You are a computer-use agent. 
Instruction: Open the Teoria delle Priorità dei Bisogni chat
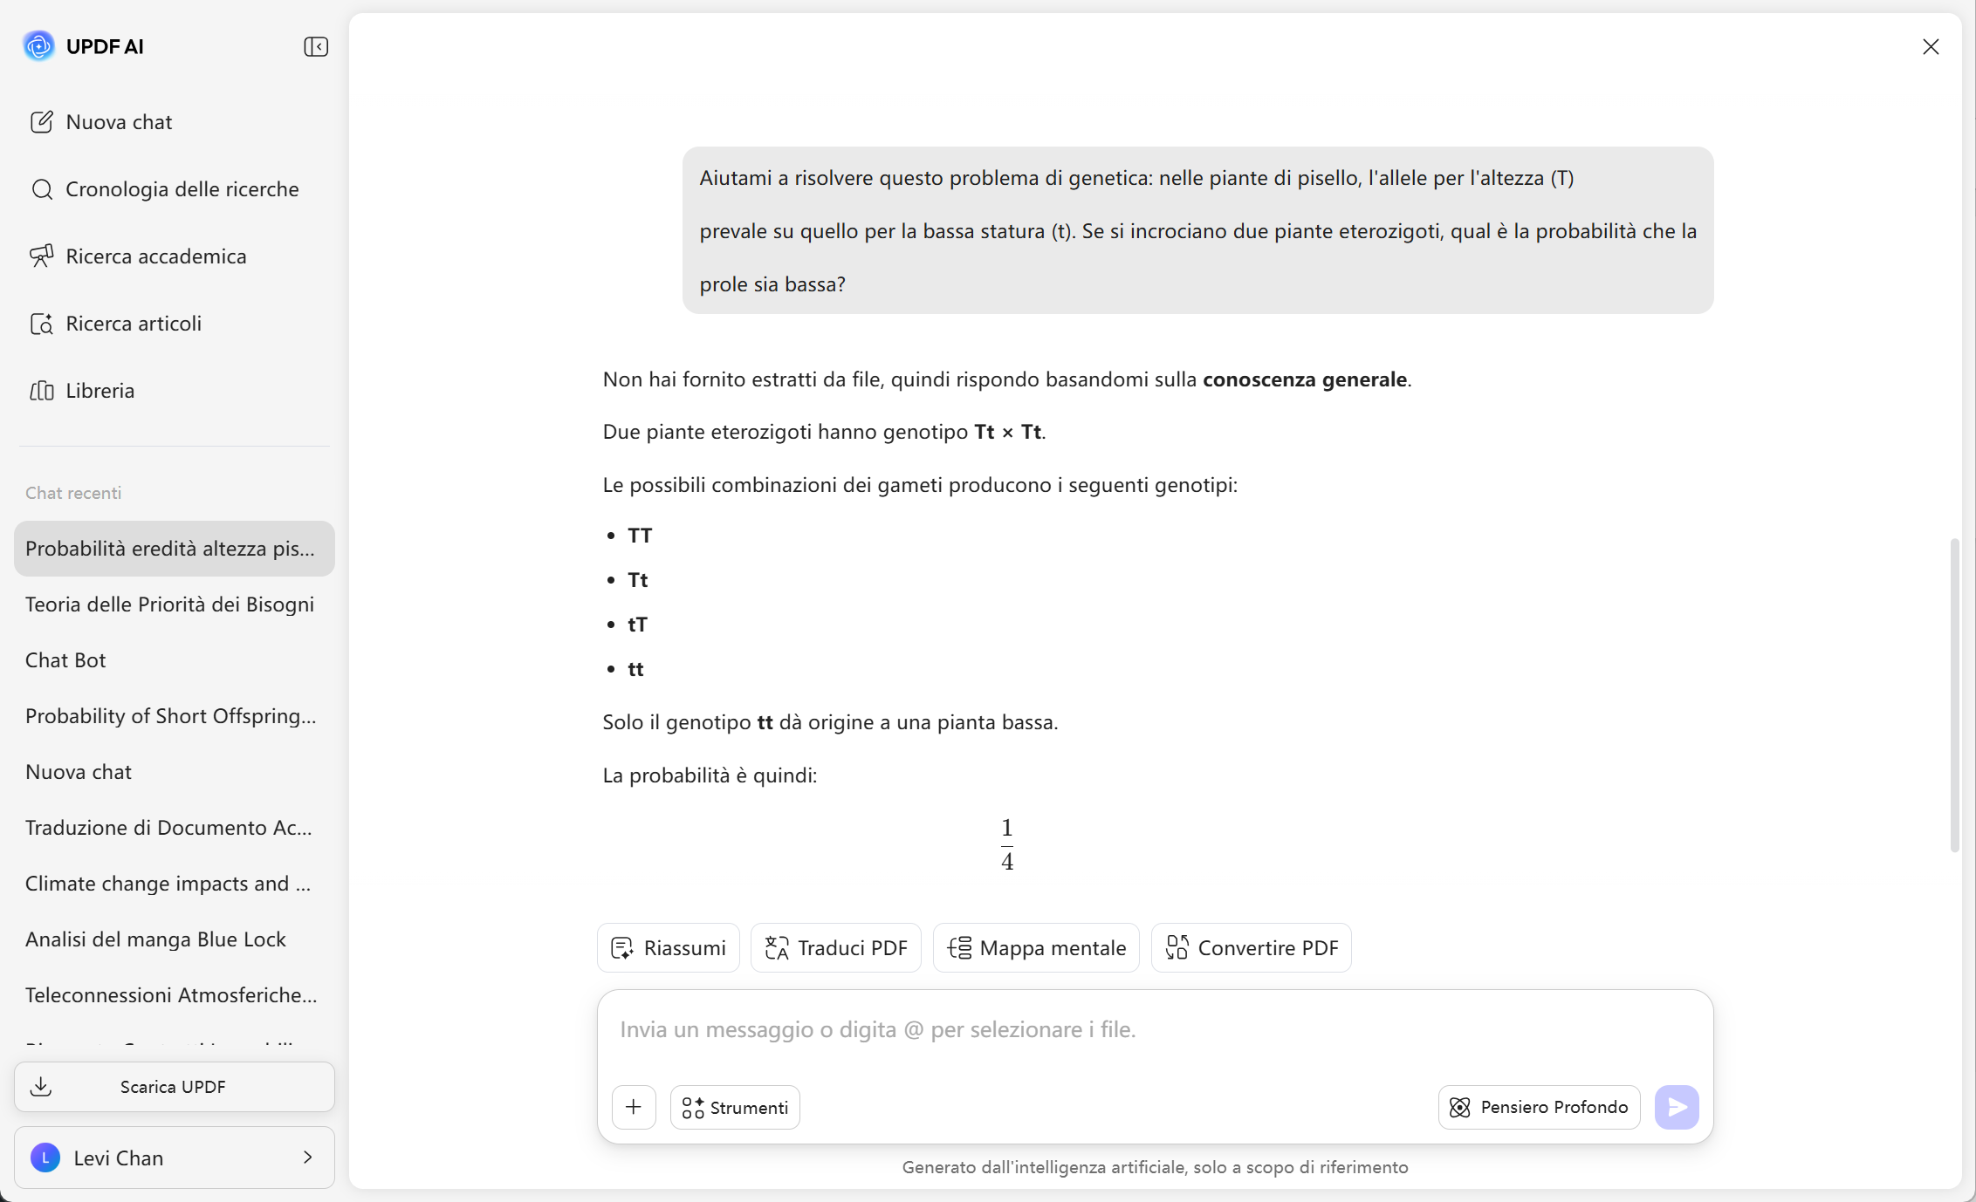tap(169, 604)
